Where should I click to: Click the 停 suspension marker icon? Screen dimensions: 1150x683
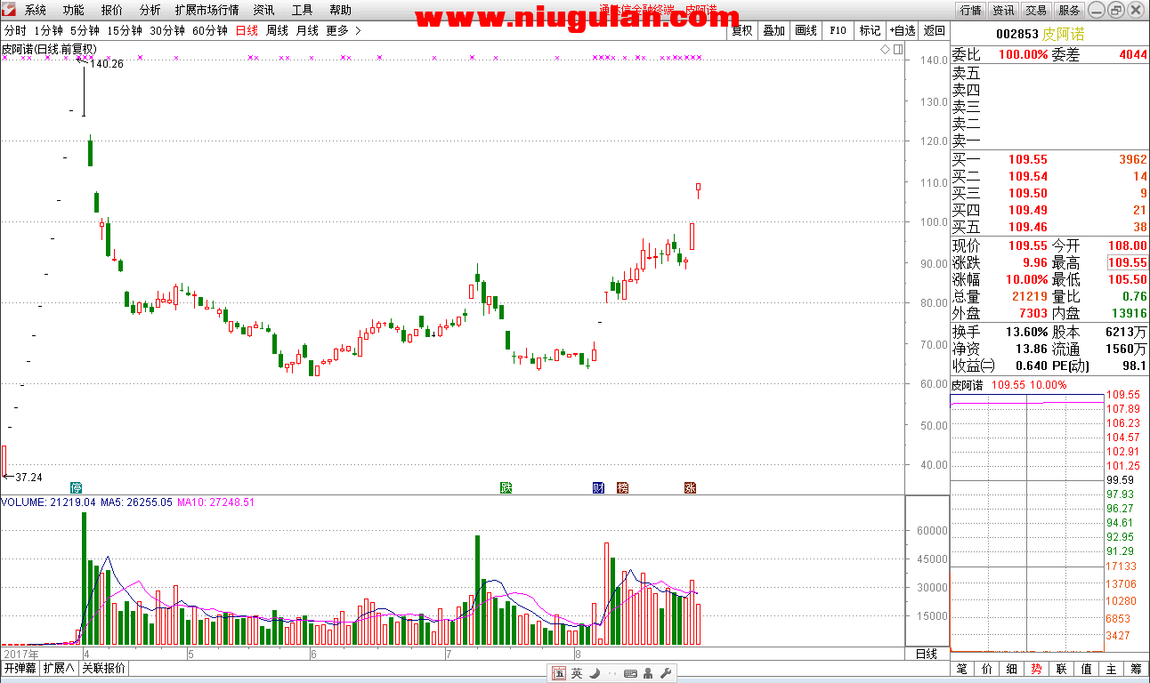pos(77,487)
